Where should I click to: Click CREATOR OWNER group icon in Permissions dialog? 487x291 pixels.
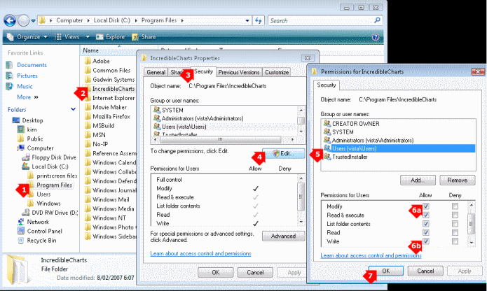(327, 123)
